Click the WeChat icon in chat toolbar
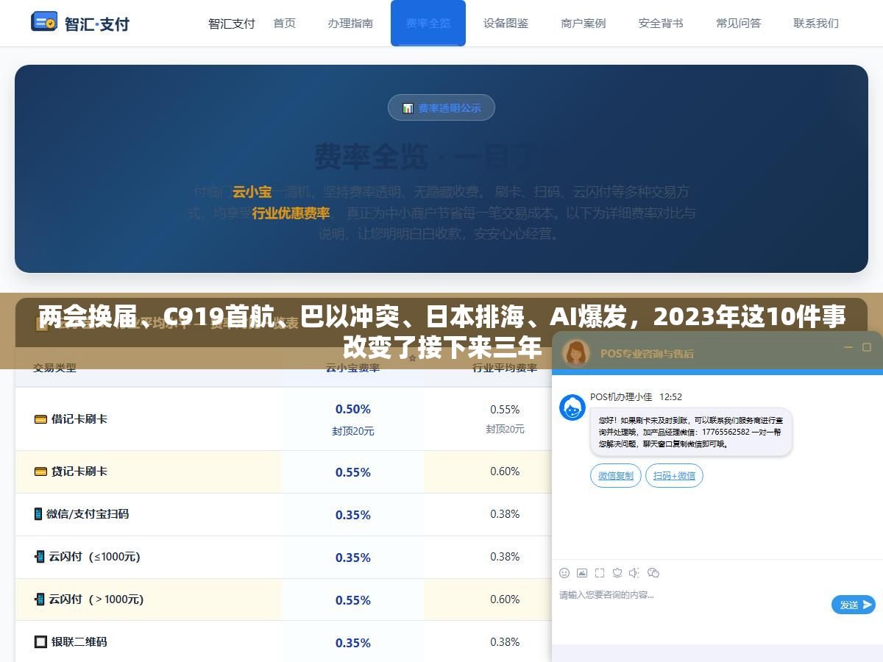Viewport: 883px width, 662px height. tap(653, 572)
